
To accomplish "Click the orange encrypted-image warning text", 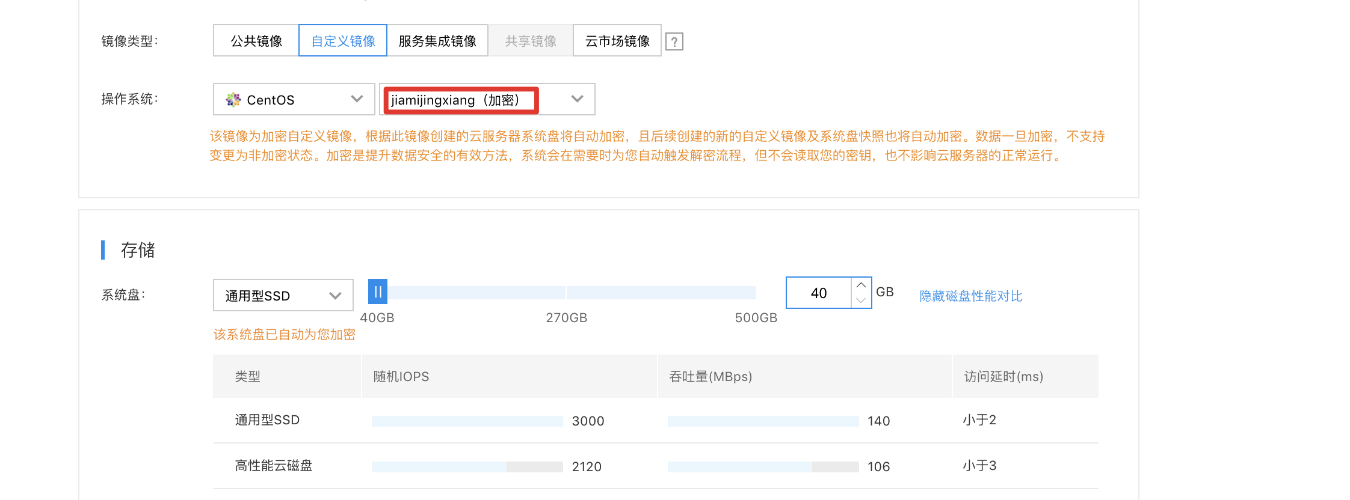I will click(x=657, y=145).
